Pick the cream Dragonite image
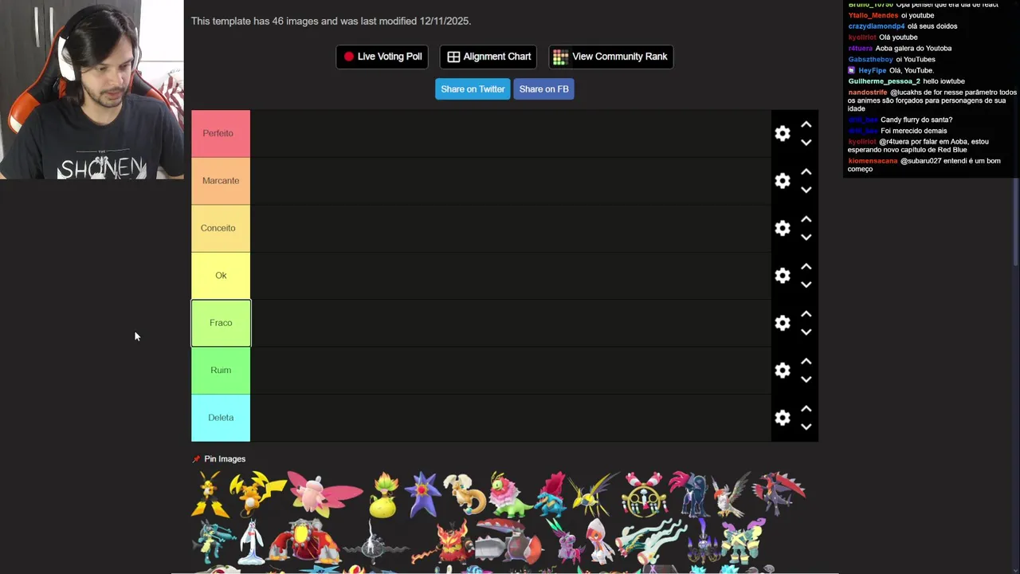This screenshot has width=1020, height=574. click(x=465, y=494)
